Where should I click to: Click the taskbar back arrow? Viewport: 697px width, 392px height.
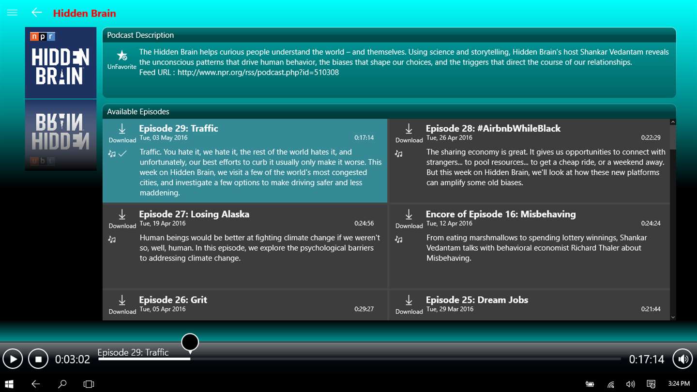click(x=35, y=384)
